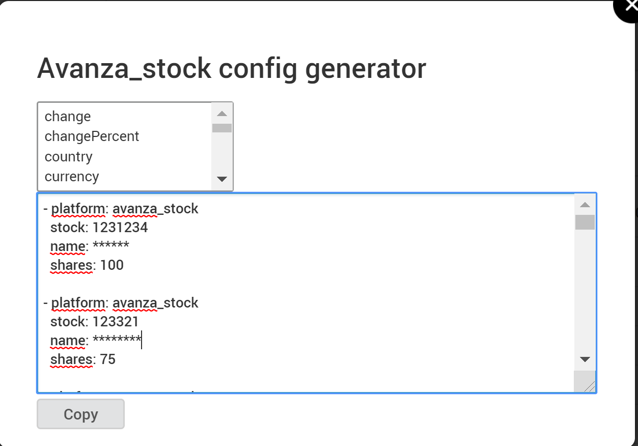Select "change" in the attribute list

tap(67, 116)
